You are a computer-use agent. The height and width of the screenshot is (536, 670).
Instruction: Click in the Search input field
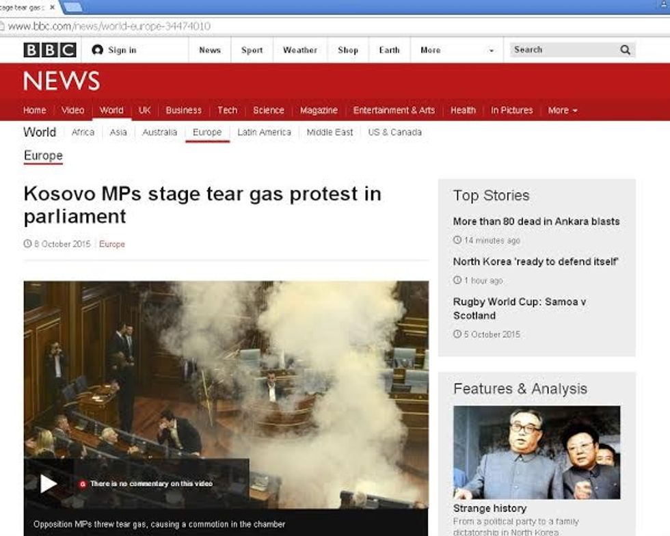pyautogui.click(x=564, y=50)
